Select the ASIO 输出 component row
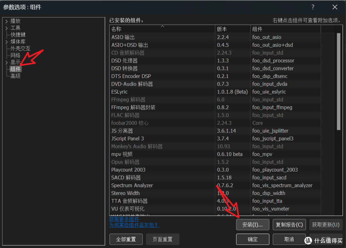The width and height of the screenshot is (346, 248). 215,37
